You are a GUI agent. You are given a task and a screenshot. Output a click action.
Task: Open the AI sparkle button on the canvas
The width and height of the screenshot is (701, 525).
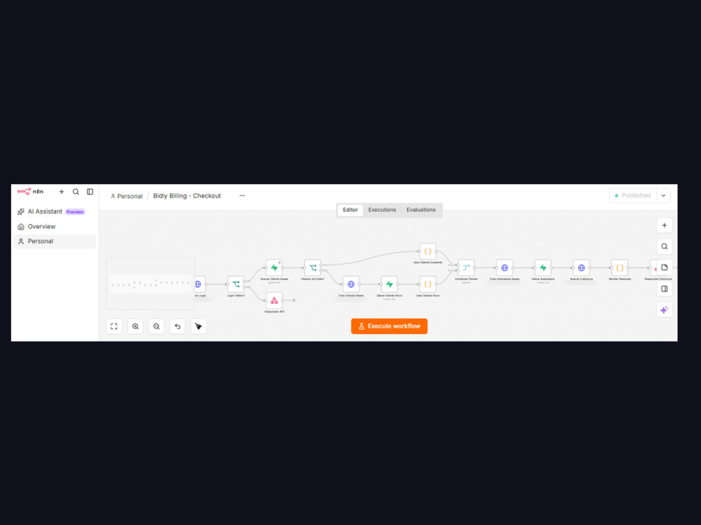(665, 310)
